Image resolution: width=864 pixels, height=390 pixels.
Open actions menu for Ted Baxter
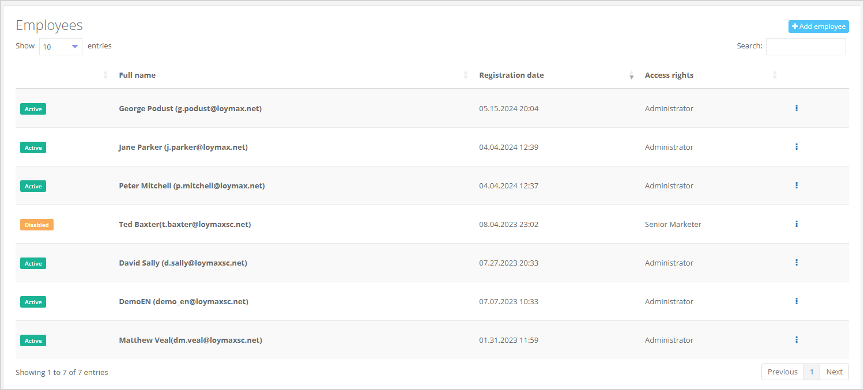point(796,224)
